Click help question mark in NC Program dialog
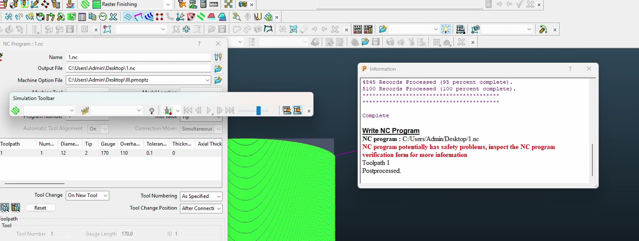The width and height of the screenshot is (639, 241). 199,44
